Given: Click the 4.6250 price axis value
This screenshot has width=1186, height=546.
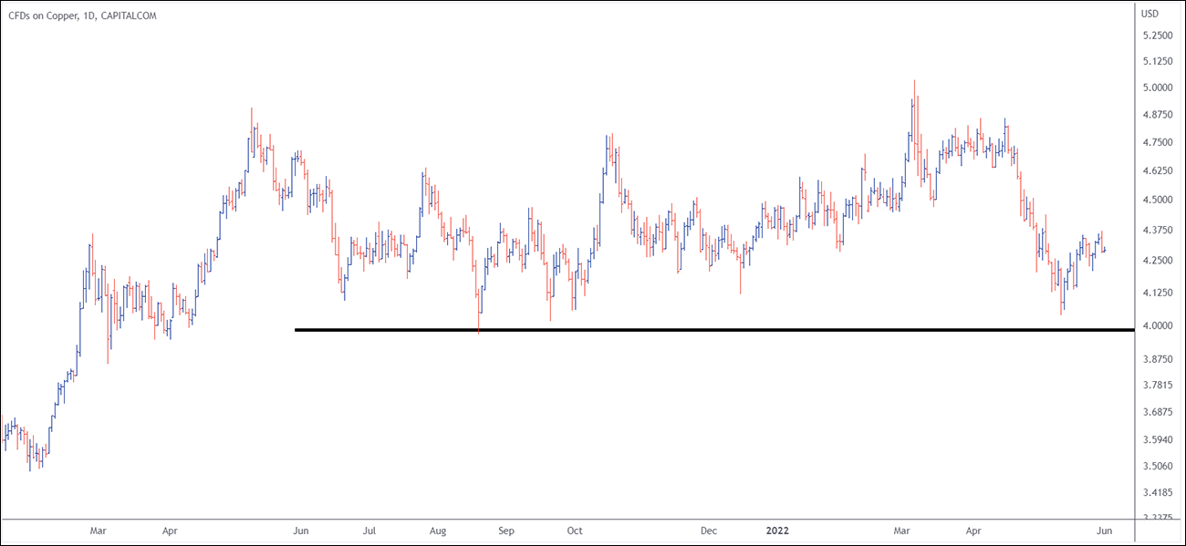Looking at the screenshot, I should tap(1158, 171).
